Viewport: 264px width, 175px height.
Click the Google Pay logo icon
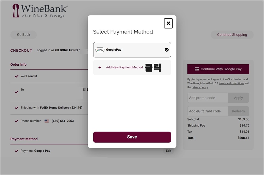tap(100, 50)
